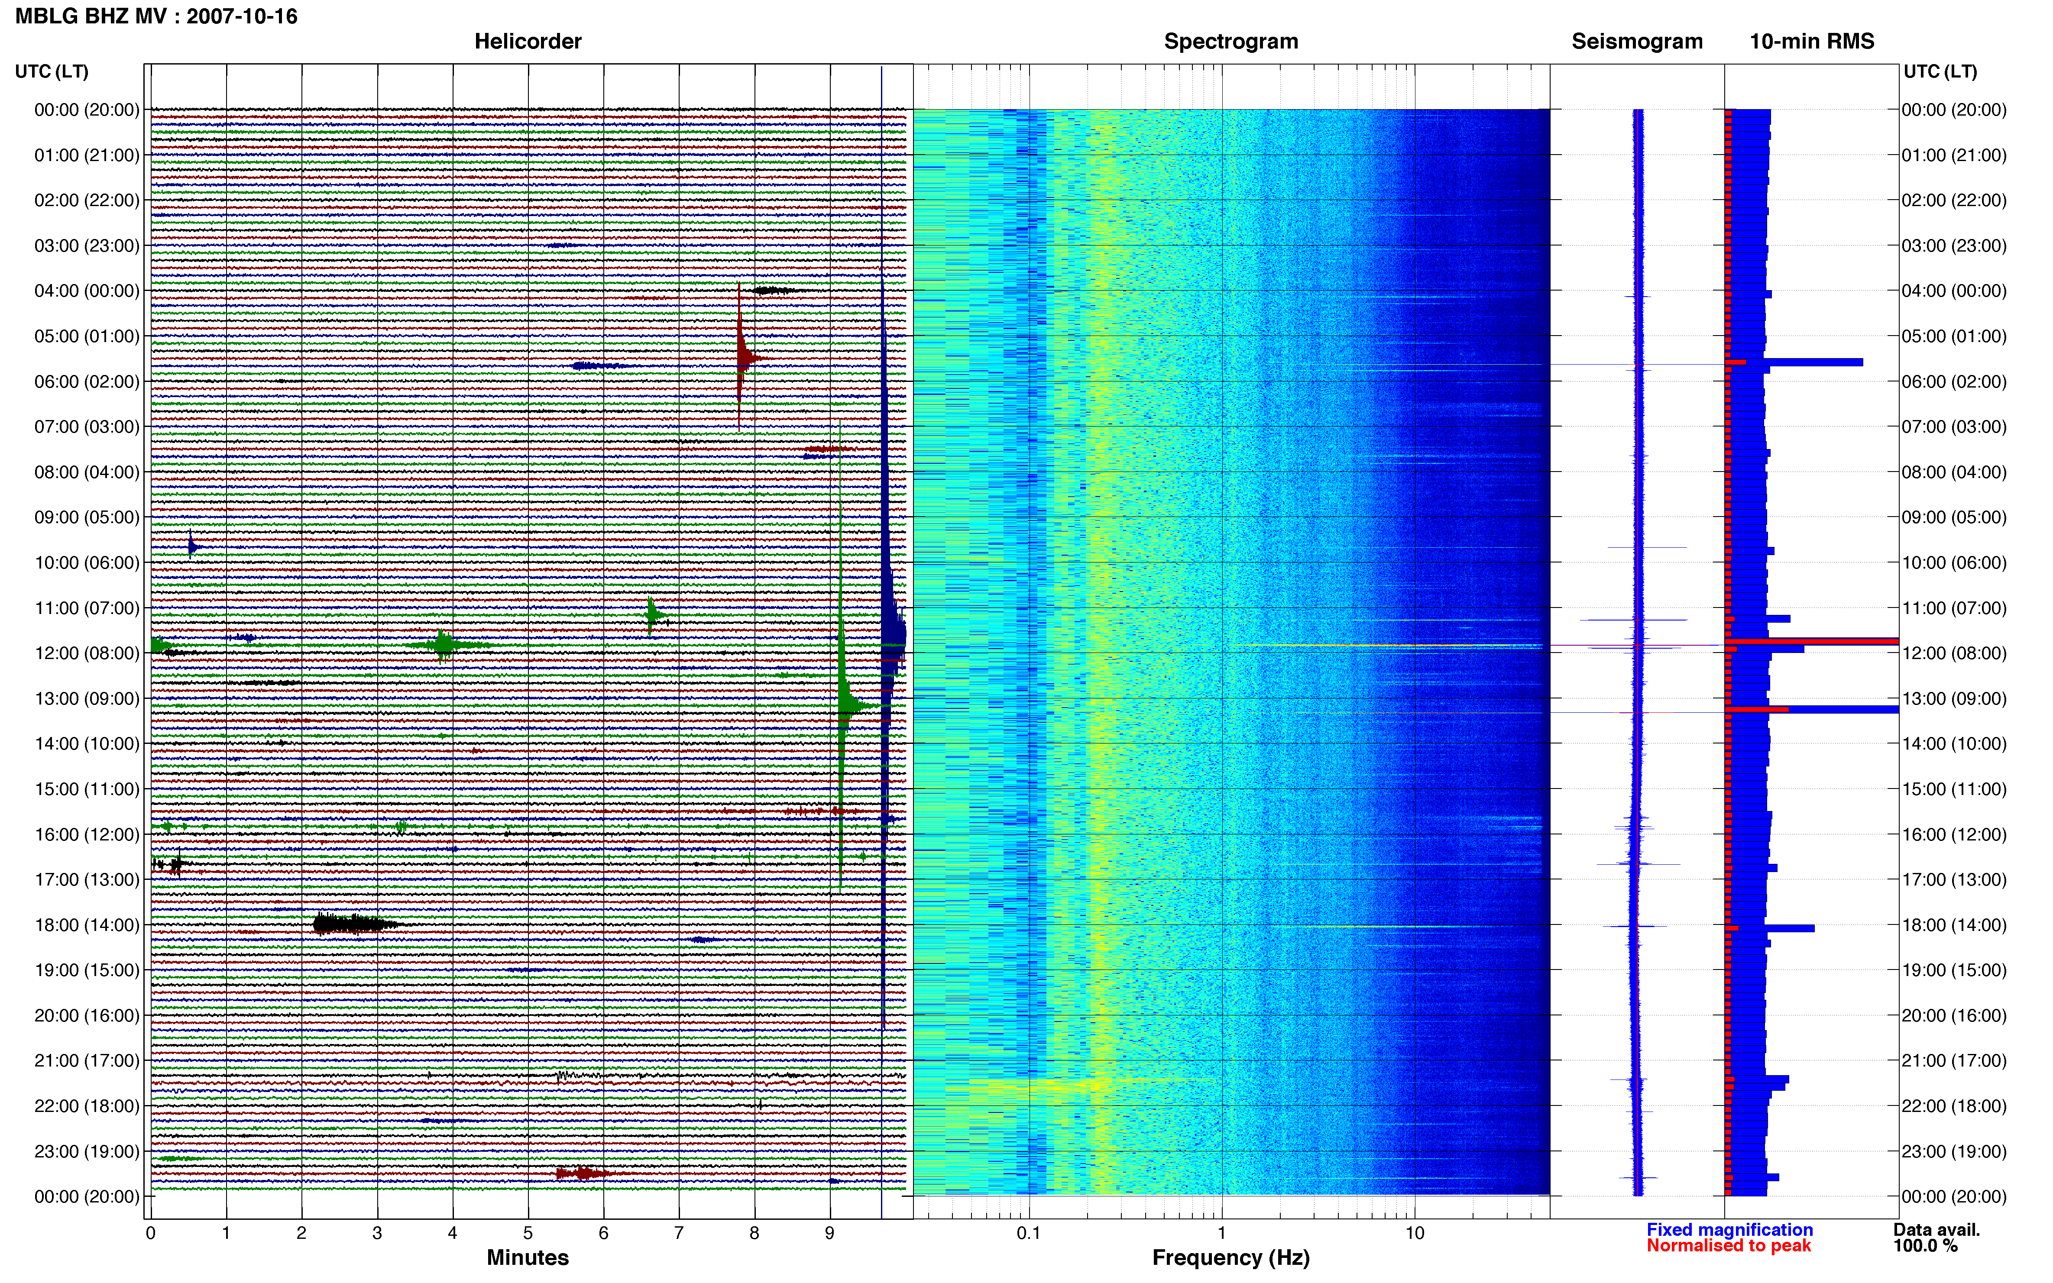Click left time label '21:00 (17:00)'
This screenshot has height=1283, width=2053.
tap(87, 1061)
